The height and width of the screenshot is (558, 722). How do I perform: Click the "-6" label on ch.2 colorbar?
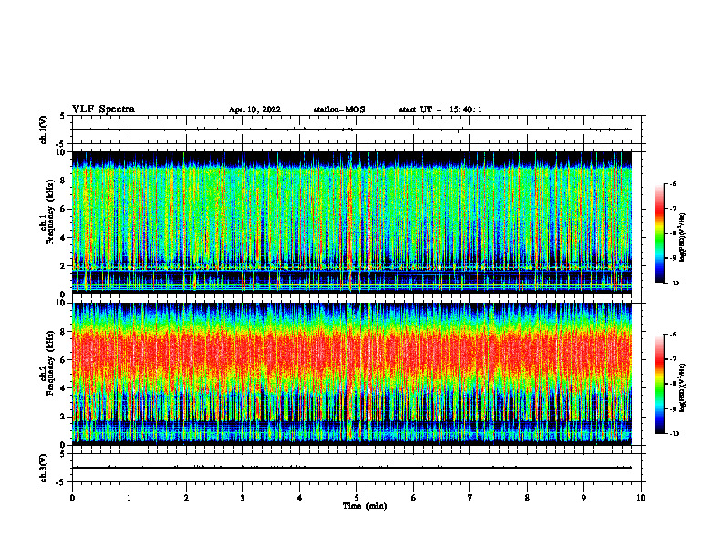click(673, 335)
